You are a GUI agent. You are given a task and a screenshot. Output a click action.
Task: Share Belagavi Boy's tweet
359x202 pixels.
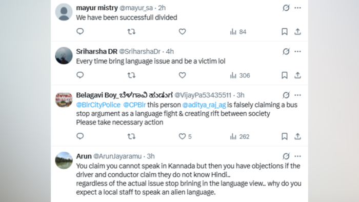297,136
